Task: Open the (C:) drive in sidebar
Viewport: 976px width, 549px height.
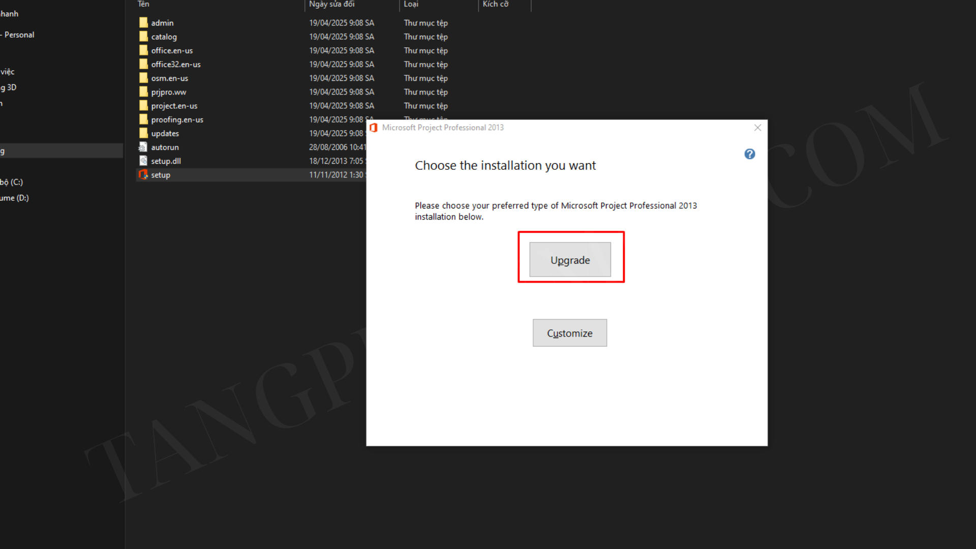Action: (12, 182)
